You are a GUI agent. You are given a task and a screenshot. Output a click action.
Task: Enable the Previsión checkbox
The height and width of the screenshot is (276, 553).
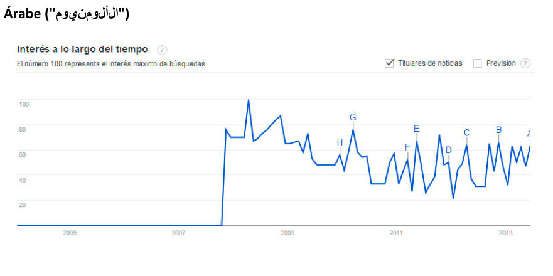pos(478,63)
